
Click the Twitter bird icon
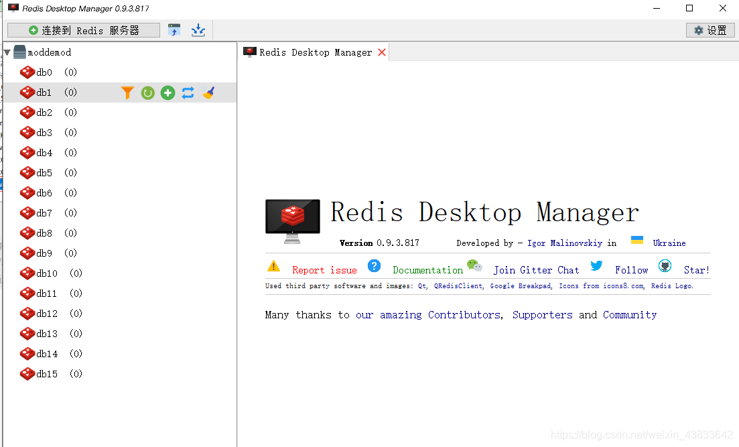597,265
